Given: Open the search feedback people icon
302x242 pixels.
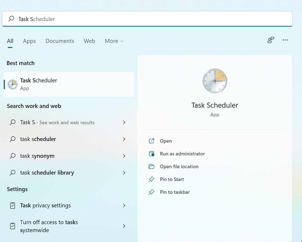Looking at the screenshot, I should click(x=271, y=40).
